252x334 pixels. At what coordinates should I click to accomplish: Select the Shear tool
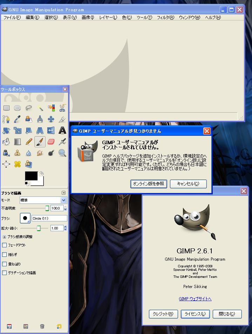tap(29, 131)
